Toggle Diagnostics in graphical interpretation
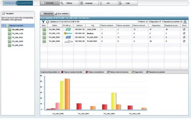191x120 pixels. (x=133, y=72)
